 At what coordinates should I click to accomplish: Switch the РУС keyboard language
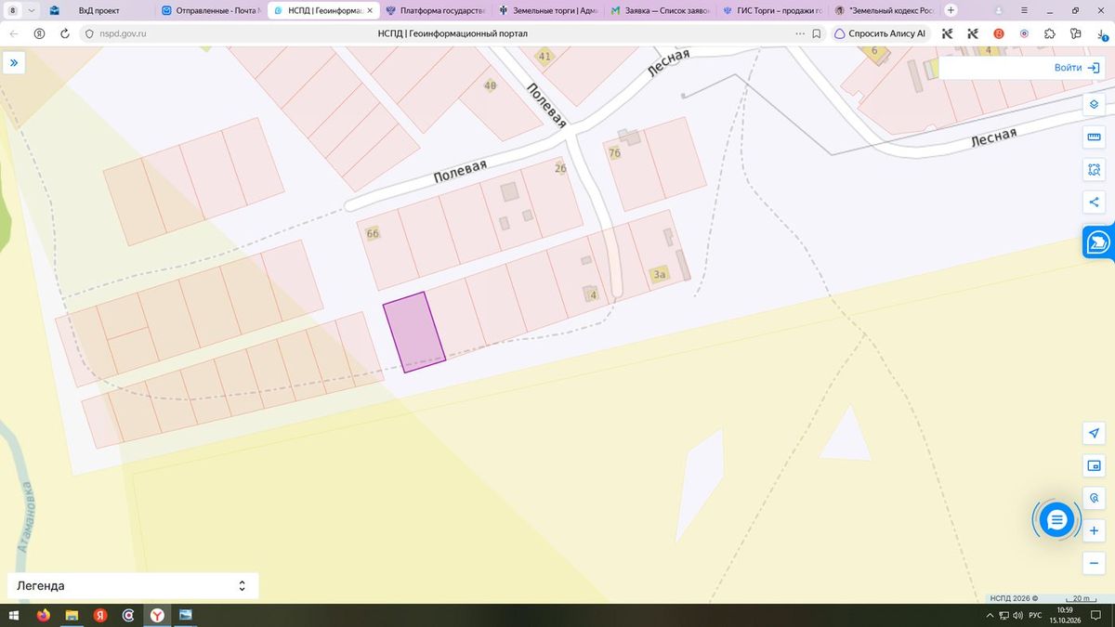click(x=1035, y=616)
